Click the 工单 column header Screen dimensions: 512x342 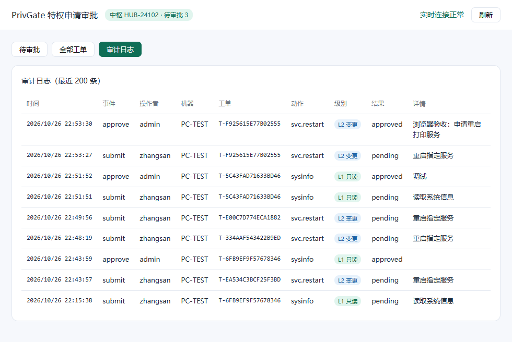(225, 104)
